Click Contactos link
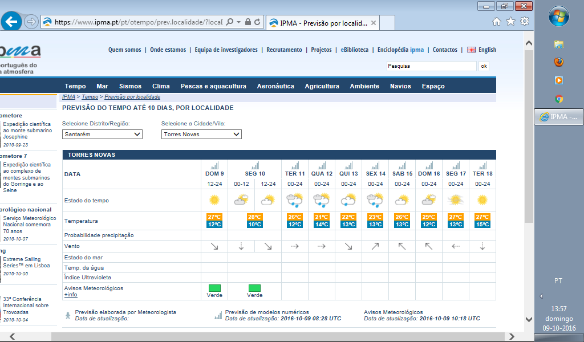This screenshot has height=342, width=584. point(445,50)
